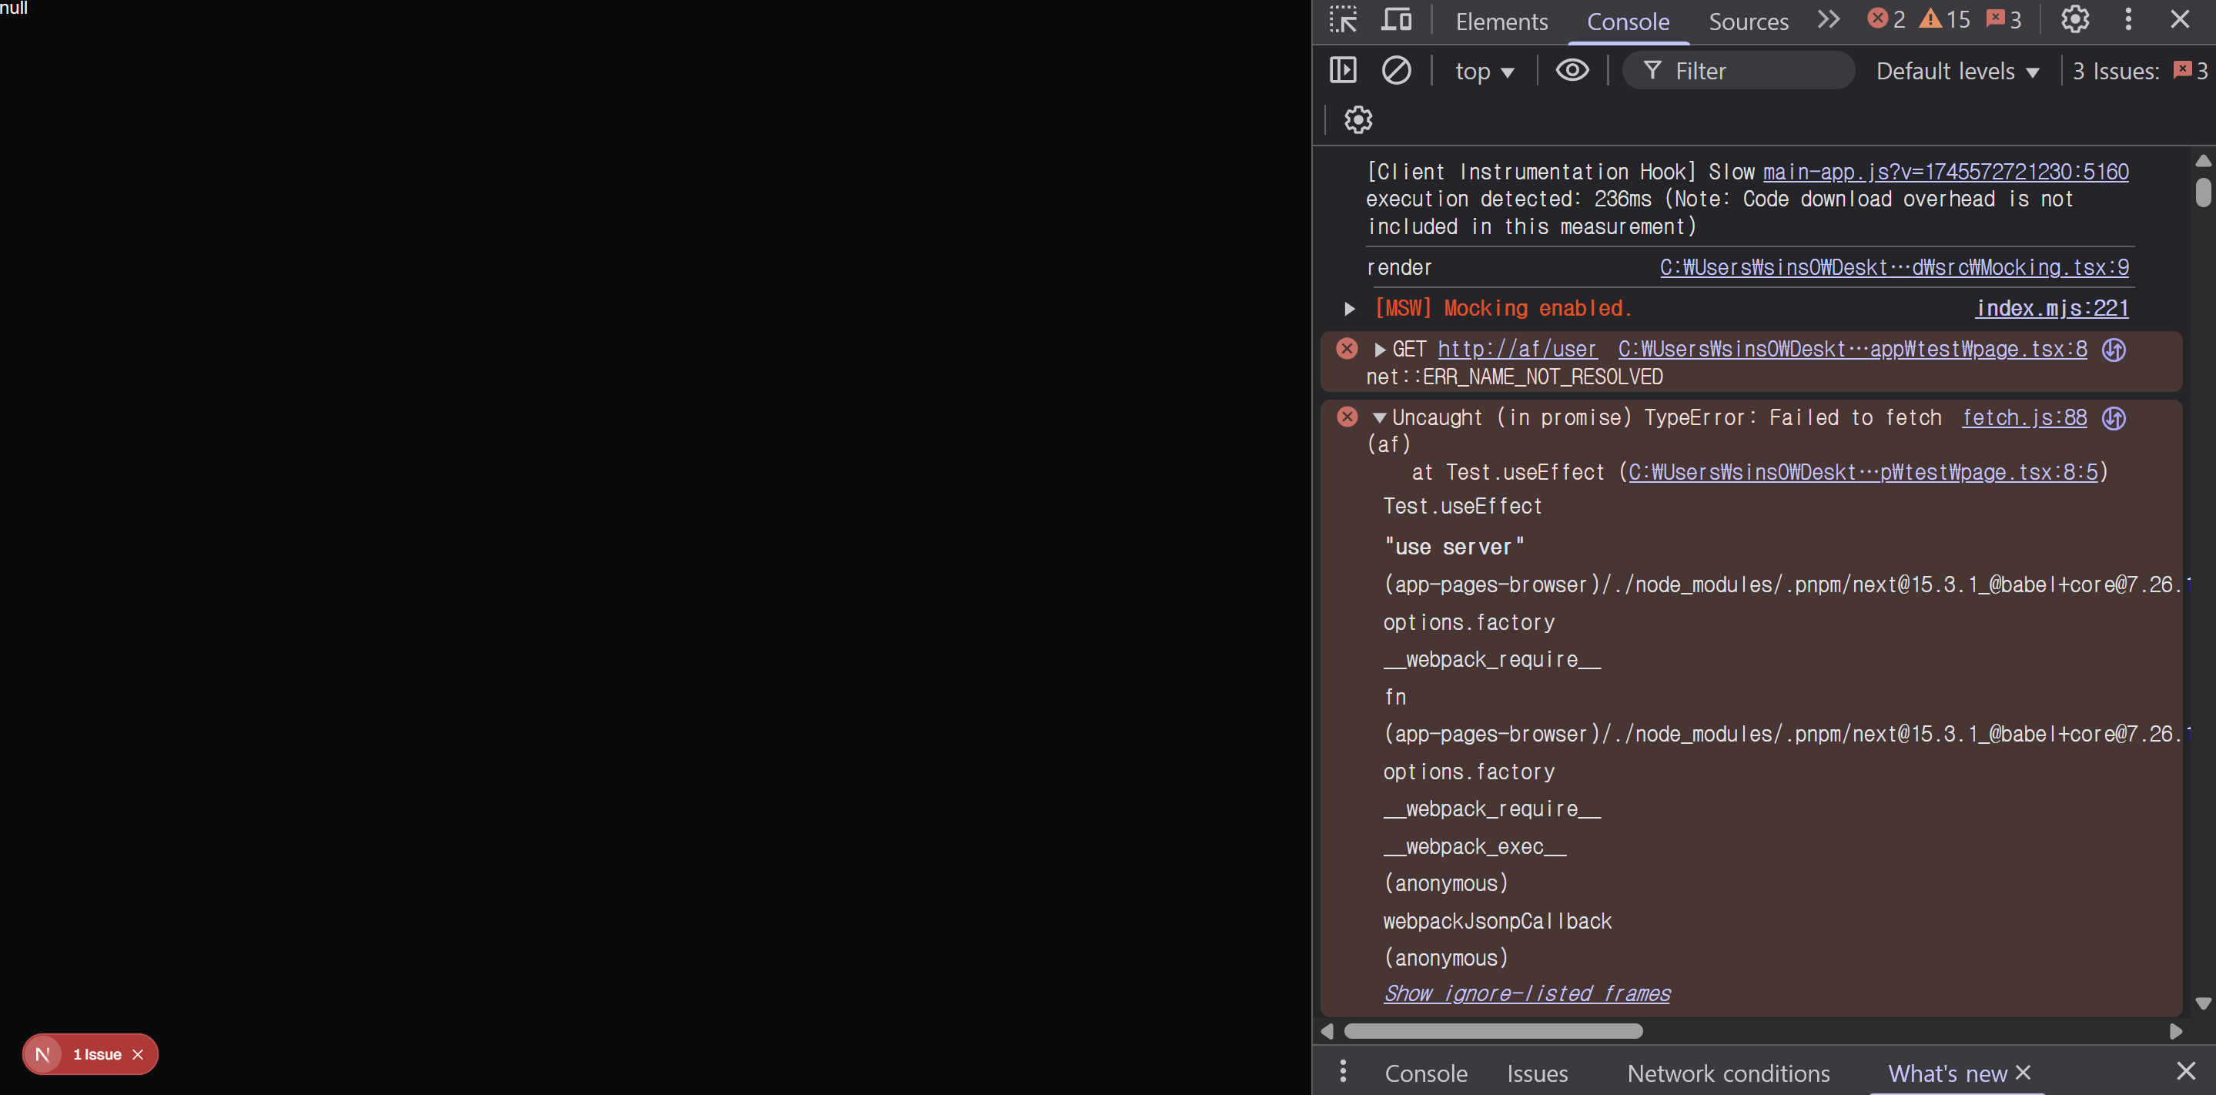Screen dimensions: 2216x1095
Task: Expand the MSW Mocking enabled message
Action: click(x=1349, y=309)
